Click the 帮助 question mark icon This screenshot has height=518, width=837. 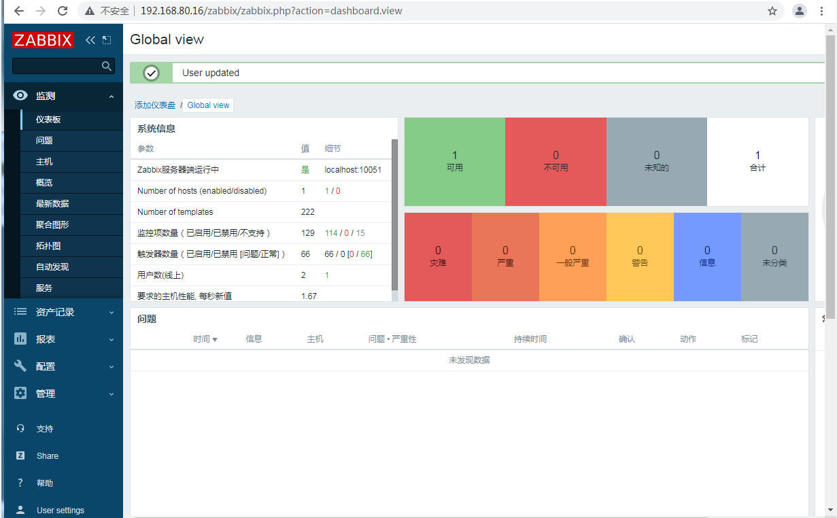tap(20, 483)
